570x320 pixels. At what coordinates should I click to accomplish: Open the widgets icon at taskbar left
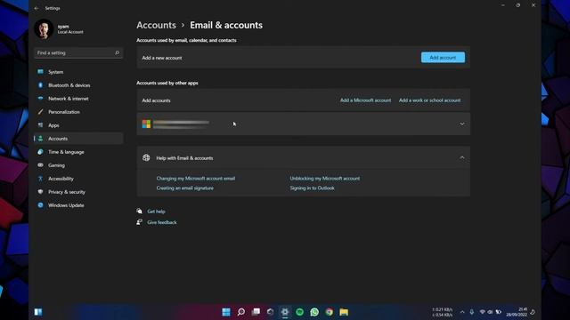click(38, 312)
